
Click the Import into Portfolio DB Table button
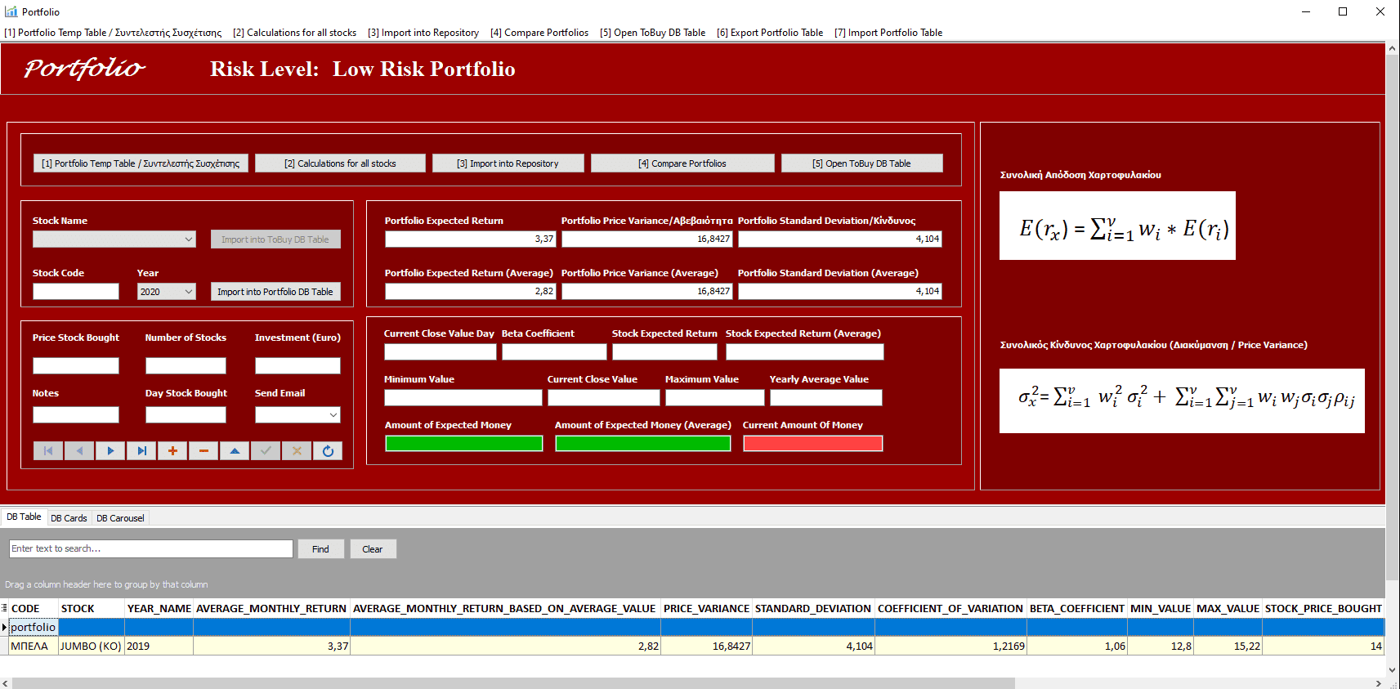[275, 292]
